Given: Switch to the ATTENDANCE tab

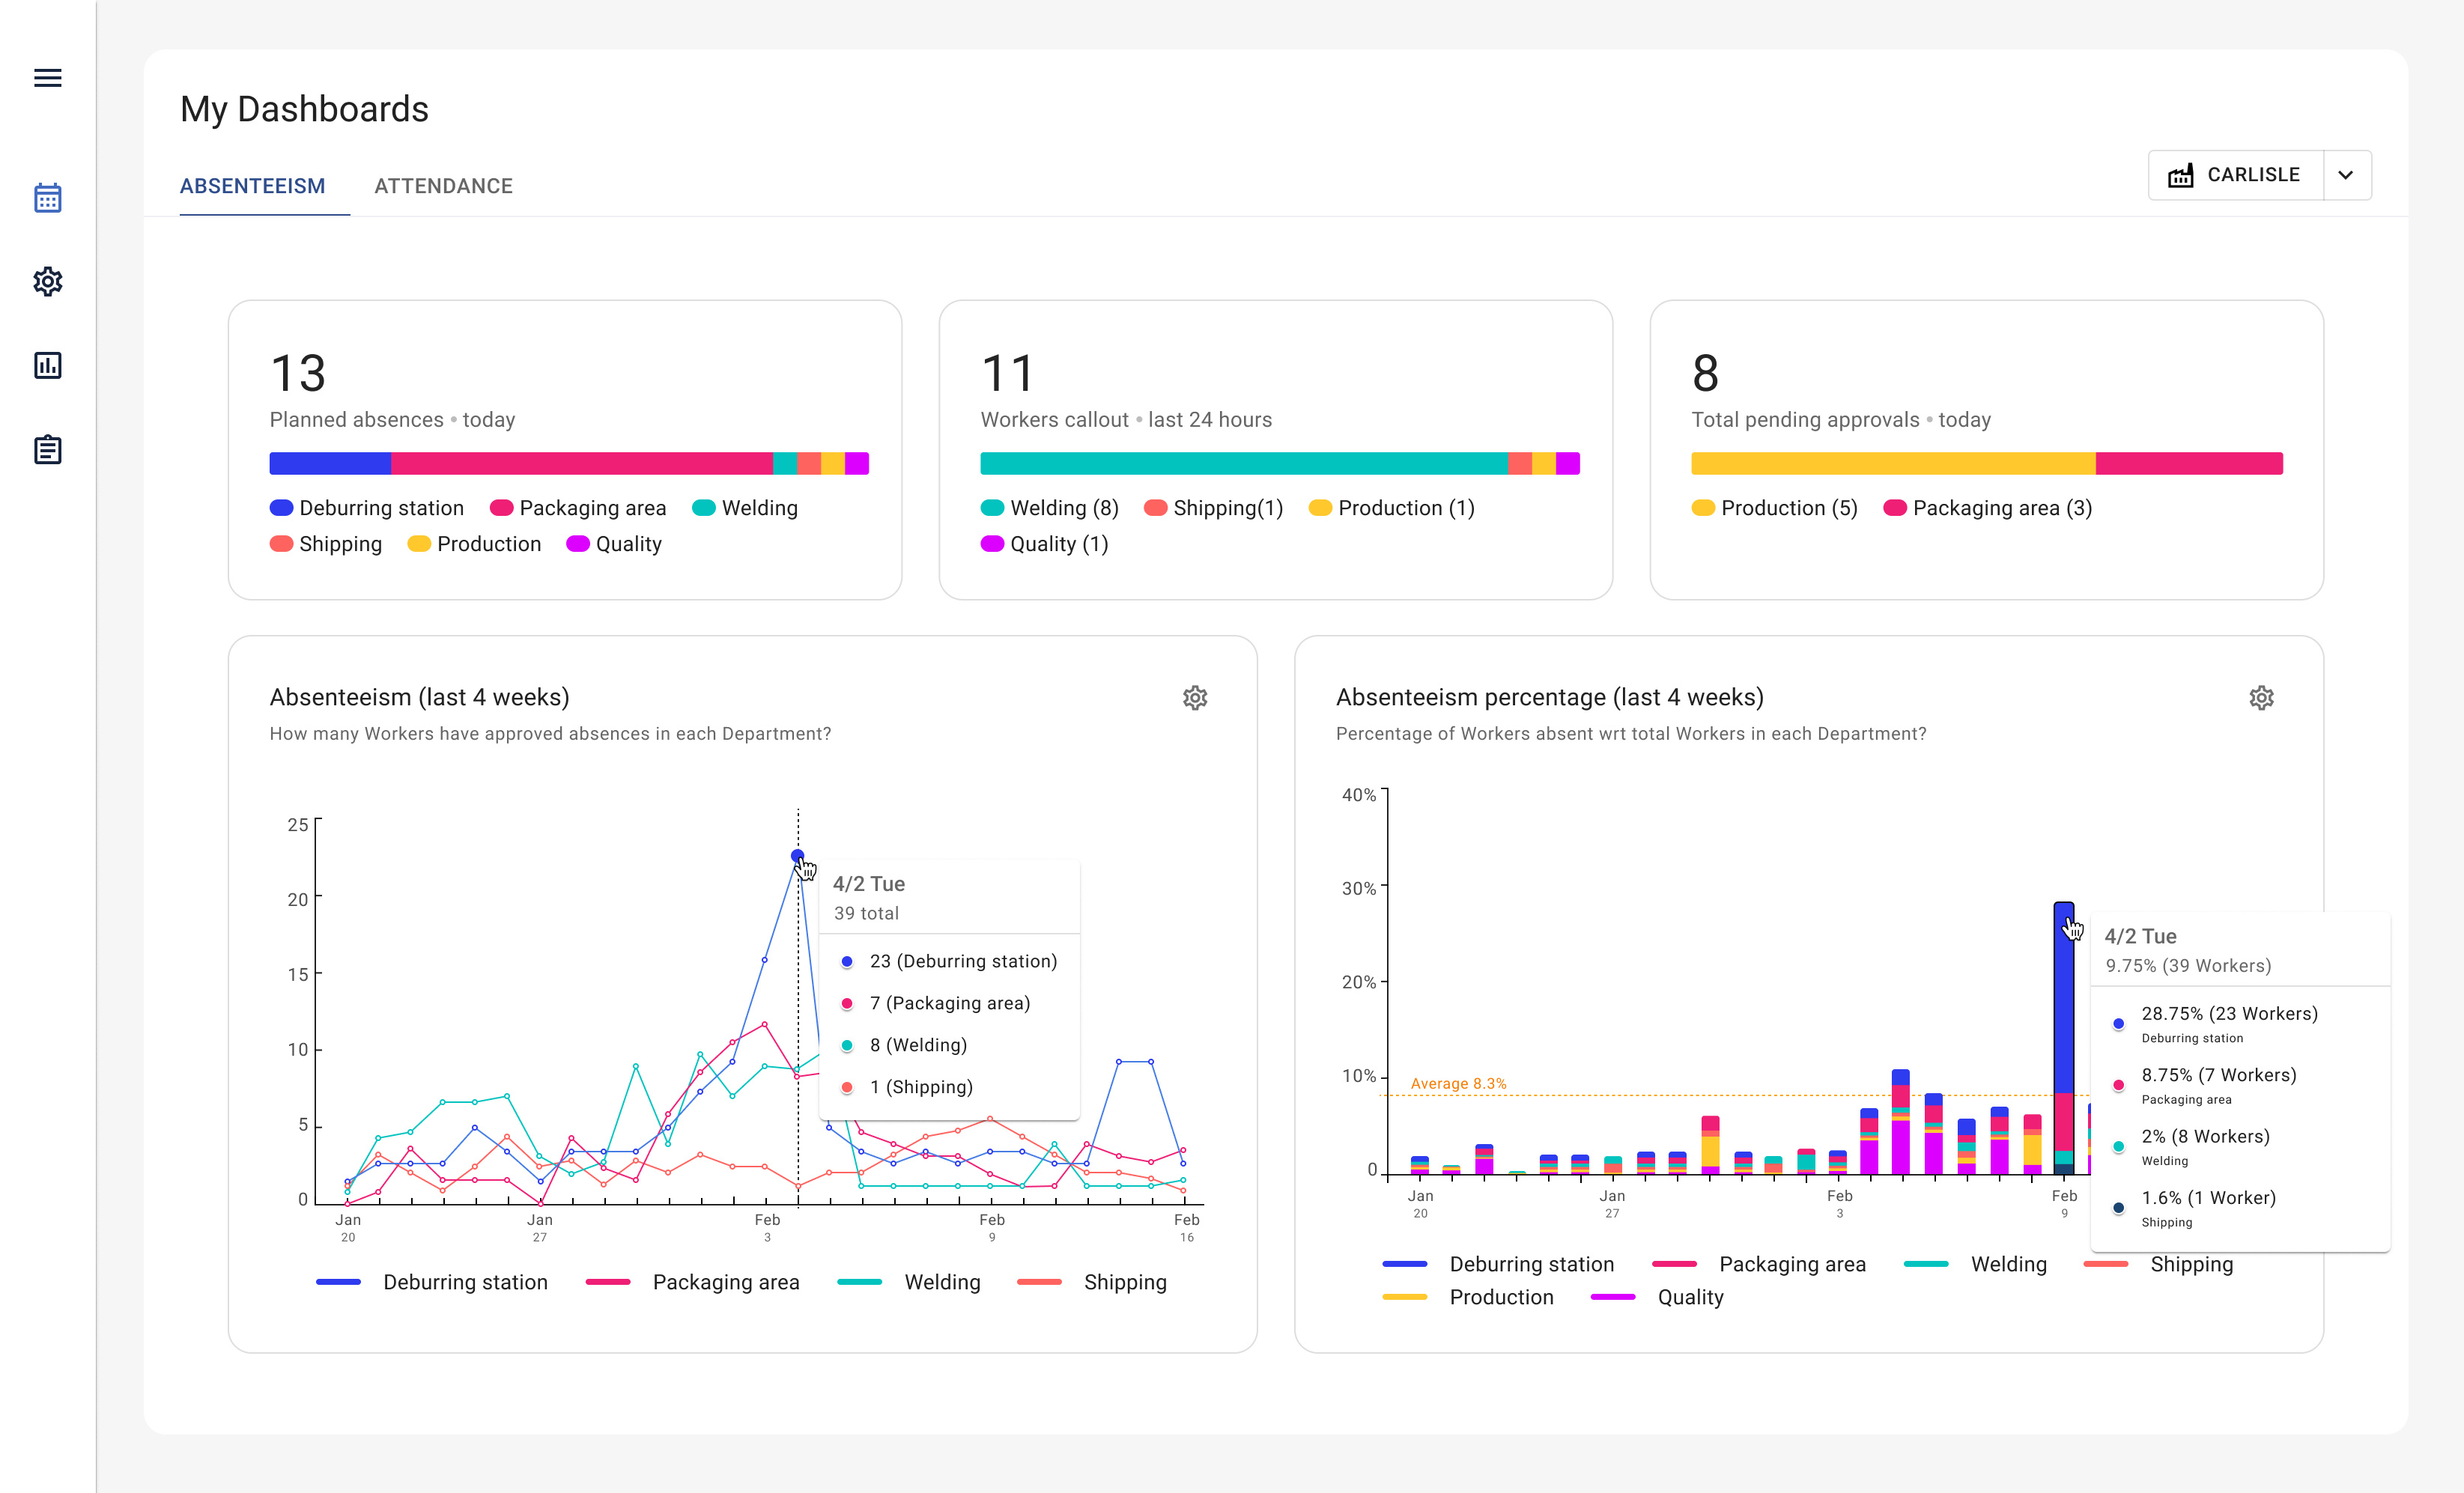Looking at the screenshot, I should [x=443, y=185].
